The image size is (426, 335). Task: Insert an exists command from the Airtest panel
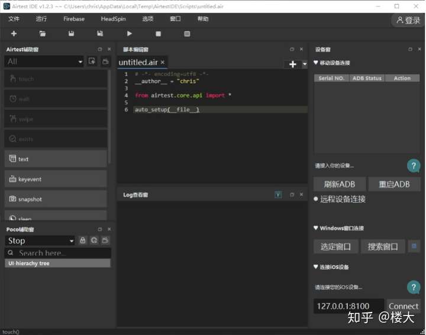56,139
